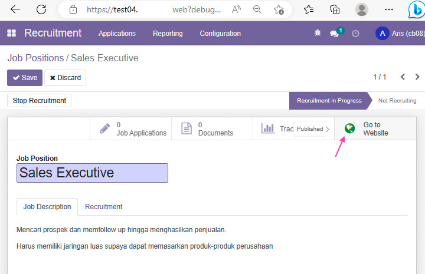View site information via lock icon
Screen dimensions: 425x274
(x=73, y=9)
